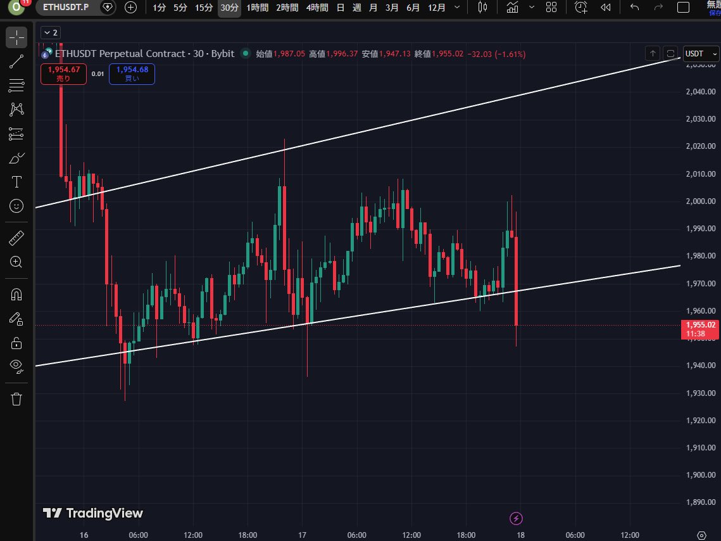Open the square layout select icon
Viewport: 721px width, 541px height.
pyautogui.click(x=683, y=8)
